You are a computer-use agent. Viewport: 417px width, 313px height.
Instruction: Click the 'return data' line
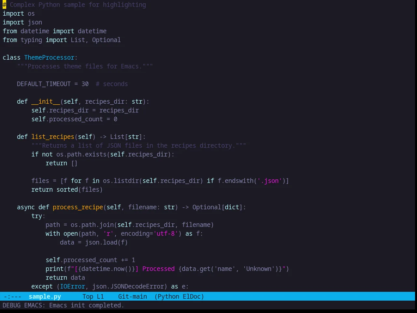click(65, 277)
